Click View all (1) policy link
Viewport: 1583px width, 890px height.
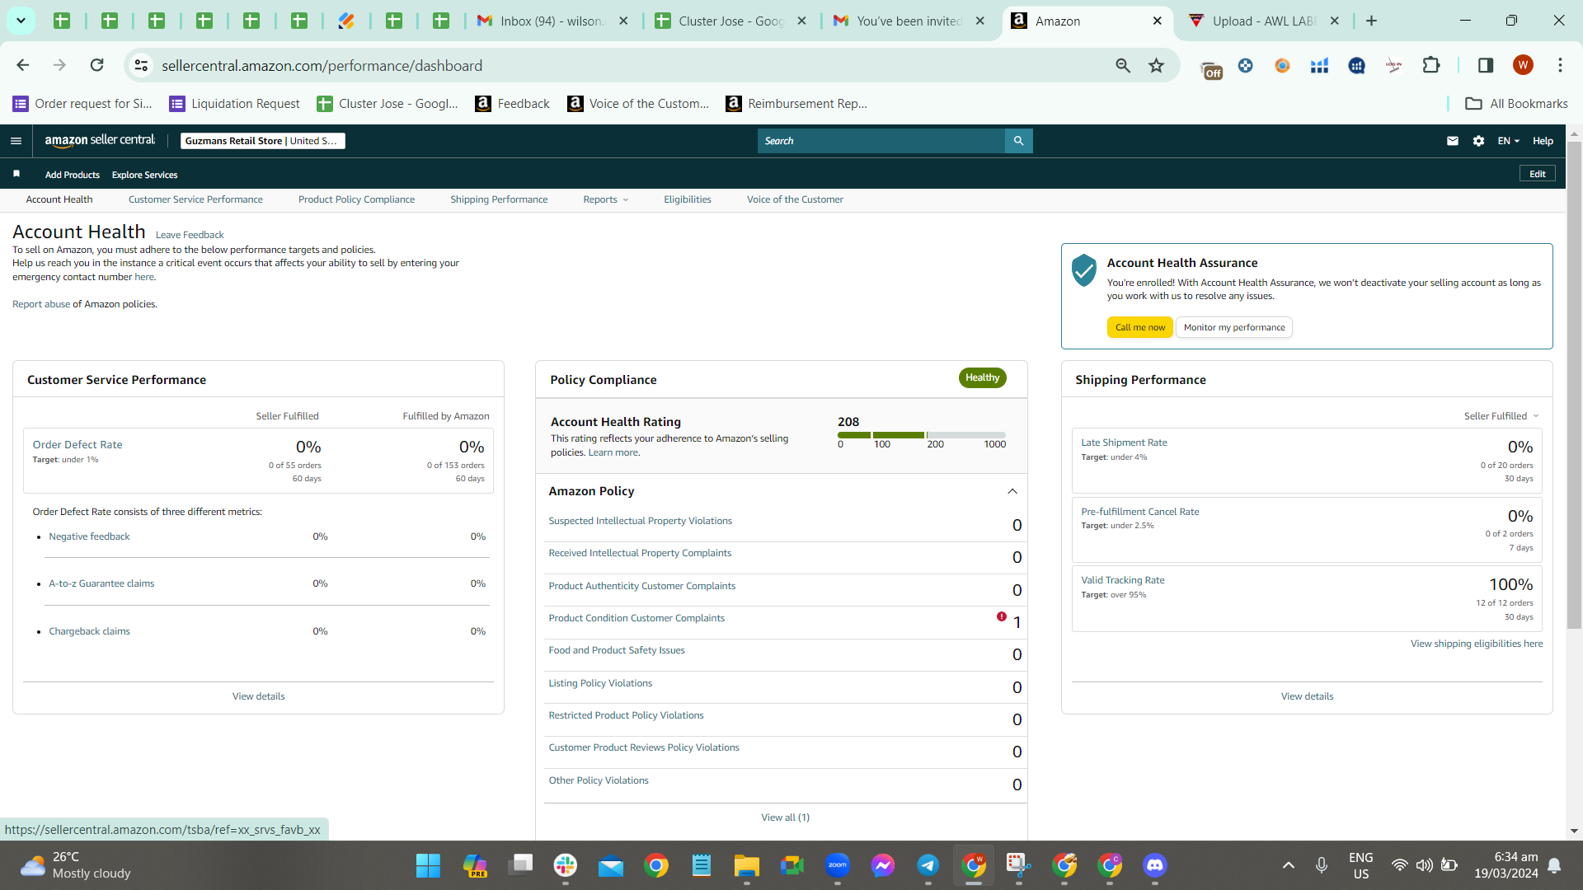click(x=785, y=817)
